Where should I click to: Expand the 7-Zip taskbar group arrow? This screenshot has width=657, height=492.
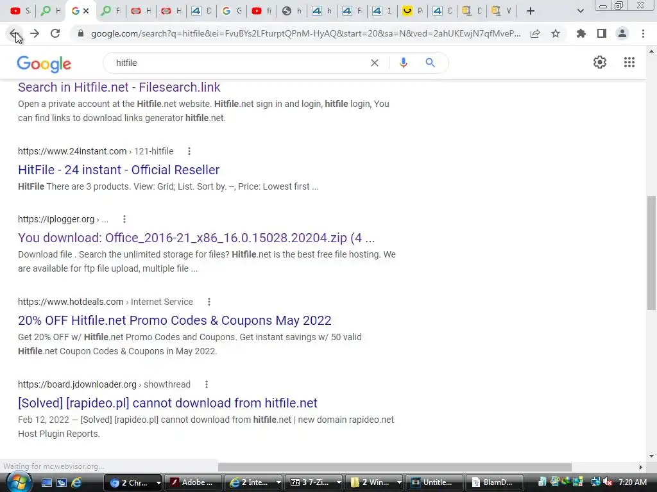(339, 483)
